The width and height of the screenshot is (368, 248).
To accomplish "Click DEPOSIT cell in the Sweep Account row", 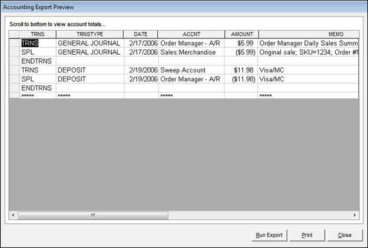I will (90, 70).
